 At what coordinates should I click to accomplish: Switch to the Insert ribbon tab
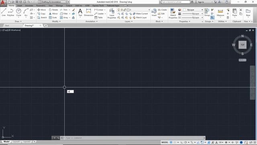(x=20, y=6)
